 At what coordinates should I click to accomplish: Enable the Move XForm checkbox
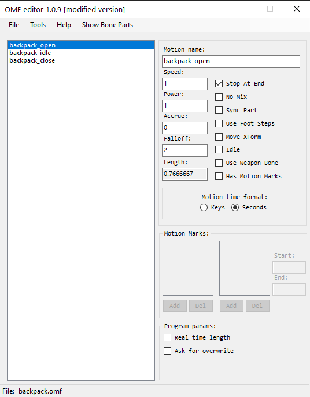coord(219,137)
